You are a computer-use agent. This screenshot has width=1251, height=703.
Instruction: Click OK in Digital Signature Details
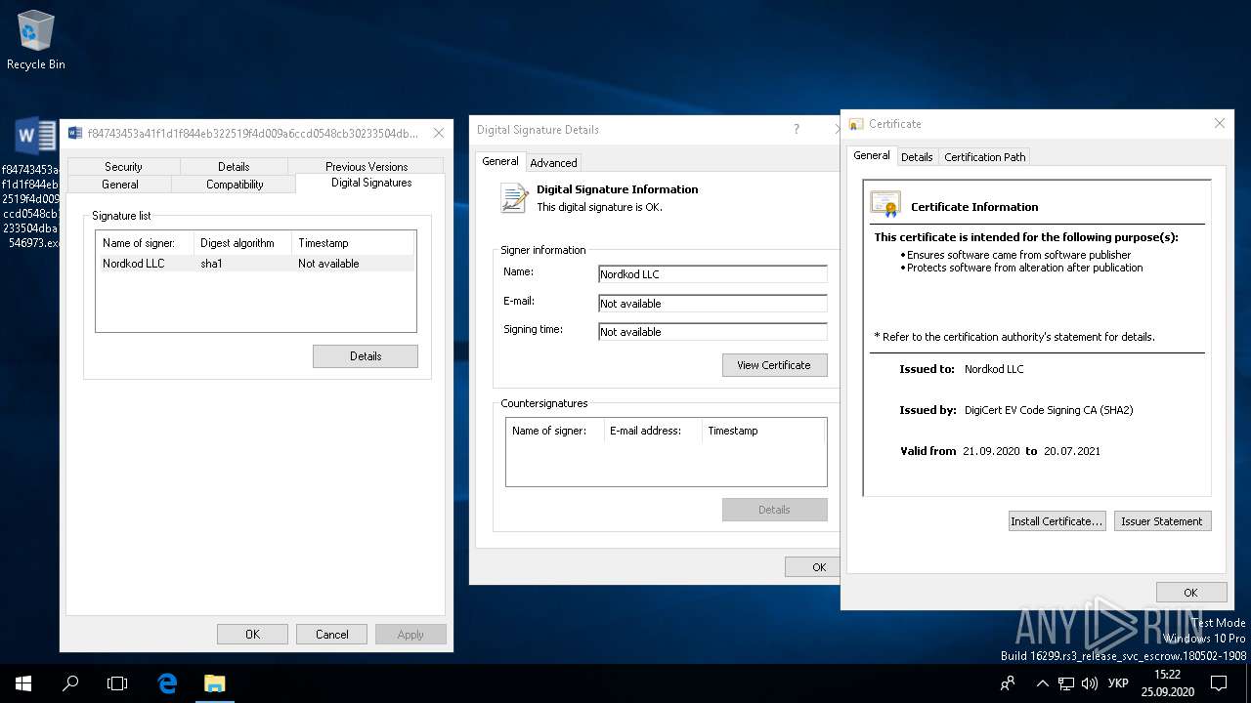(813, 567)
